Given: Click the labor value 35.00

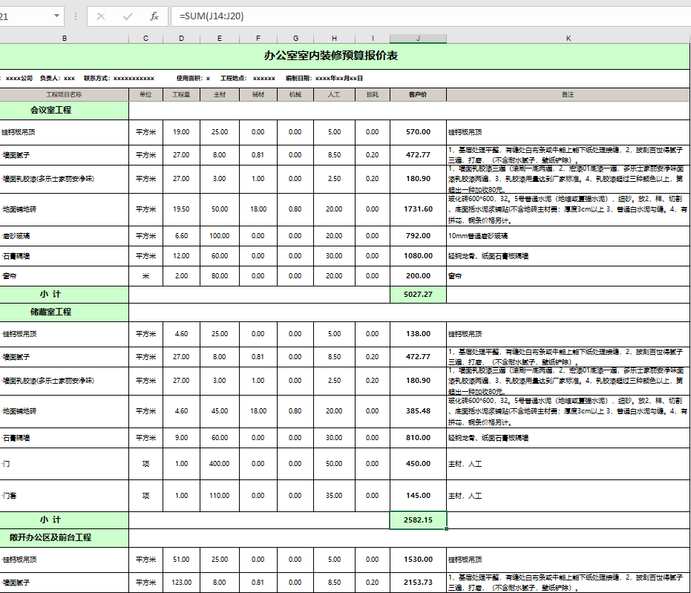Looking at the screenshot, I should (335, 496).
